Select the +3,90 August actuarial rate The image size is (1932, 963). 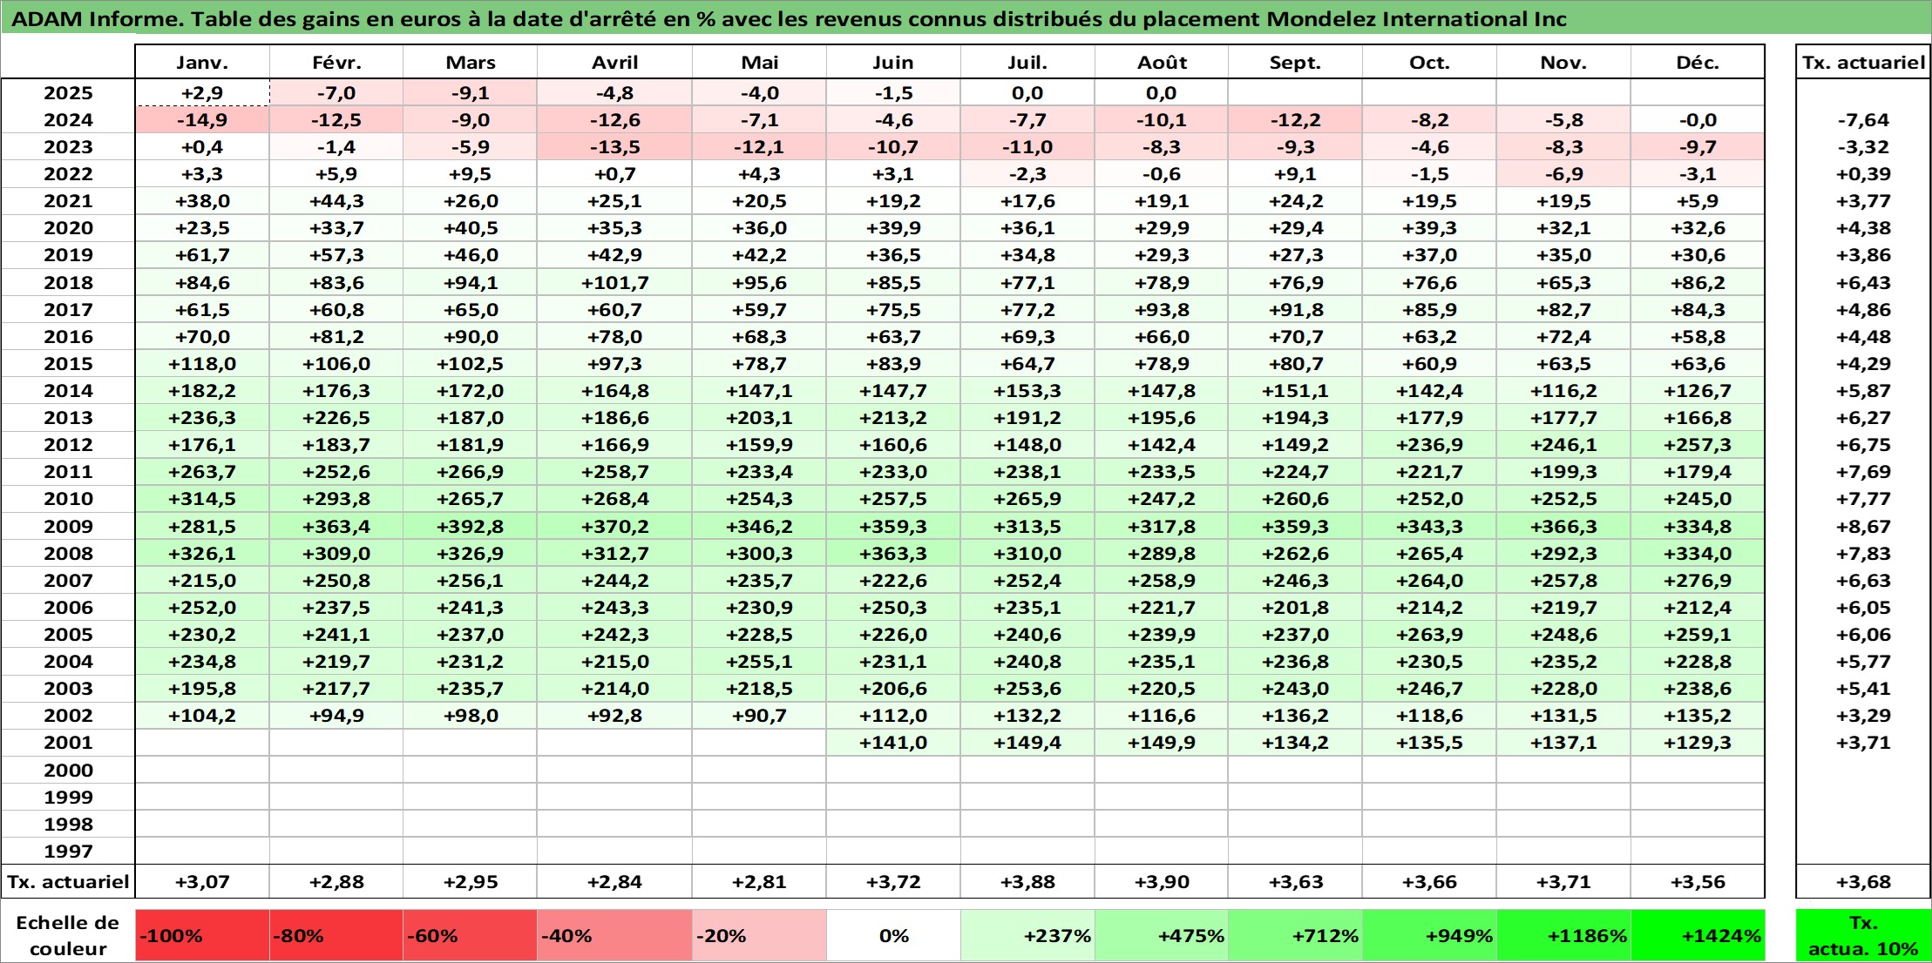coord(1162,882)
